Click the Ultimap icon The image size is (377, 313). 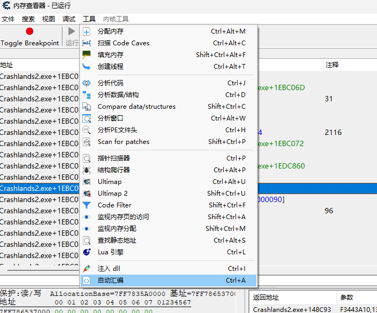click(87, 182)
